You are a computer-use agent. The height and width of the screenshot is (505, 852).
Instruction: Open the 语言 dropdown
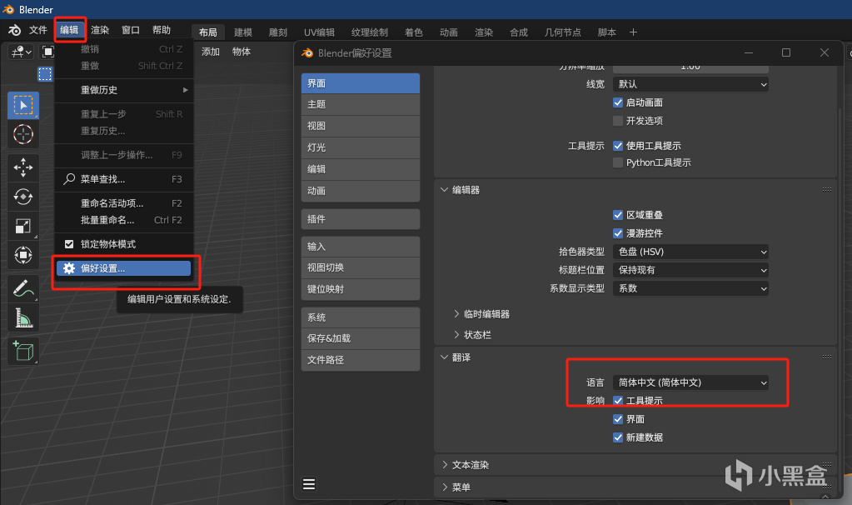690,382
